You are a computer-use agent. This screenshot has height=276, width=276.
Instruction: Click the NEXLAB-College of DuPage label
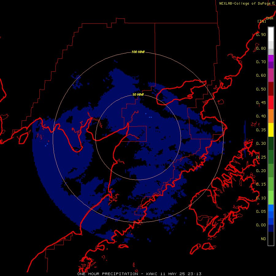pyautogui.click(x=245, y=3)
